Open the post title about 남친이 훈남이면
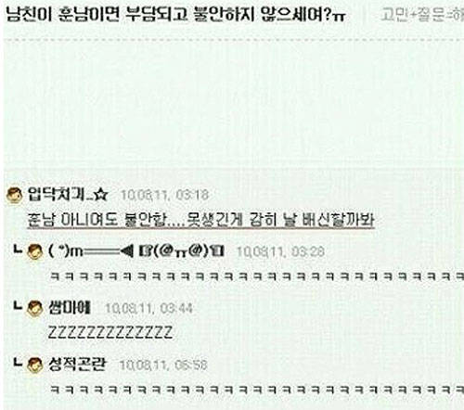This screenshot has height=410, width=464. (x=175, y=15)
